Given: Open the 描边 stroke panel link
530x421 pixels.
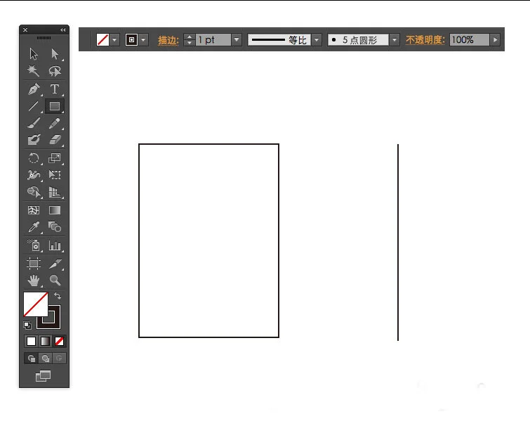Looking at the screenshot, I should [168, 40].
